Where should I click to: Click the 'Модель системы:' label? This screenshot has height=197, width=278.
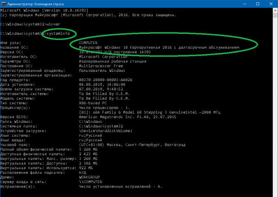[18, 98]
